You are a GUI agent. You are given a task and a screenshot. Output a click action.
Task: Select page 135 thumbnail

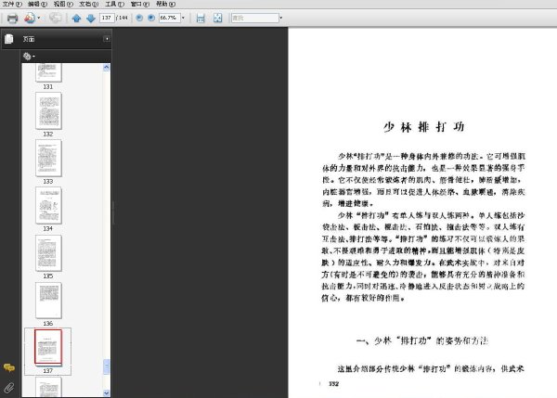48,253
